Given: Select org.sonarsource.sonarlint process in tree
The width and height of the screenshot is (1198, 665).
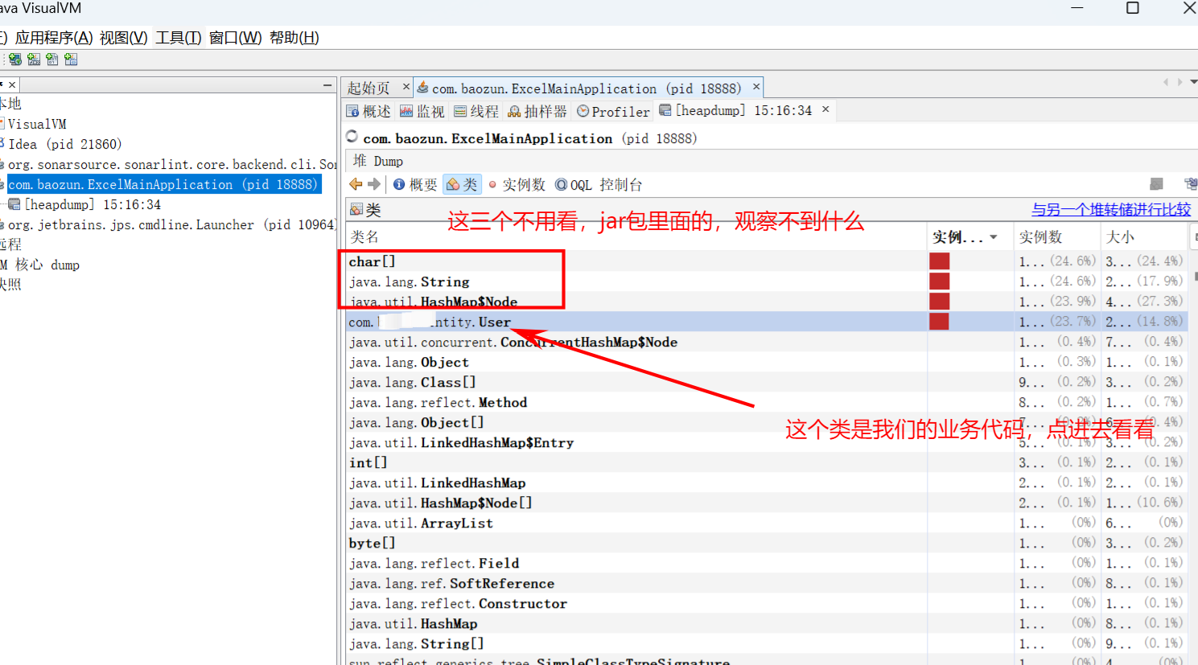Looking at the screenshot, I should [x=172, y=164].
